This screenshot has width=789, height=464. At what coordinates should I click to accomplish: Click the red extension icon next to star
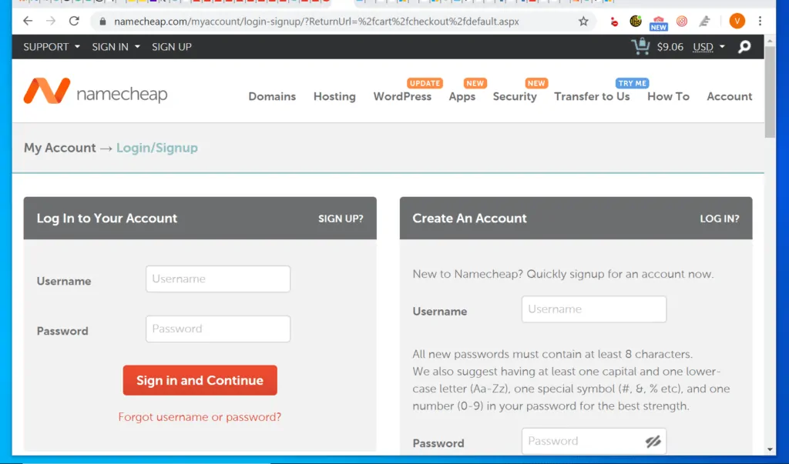(x=613, y=22)
